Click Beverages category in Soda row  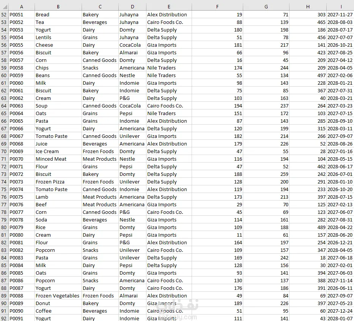tap(100, 220)
